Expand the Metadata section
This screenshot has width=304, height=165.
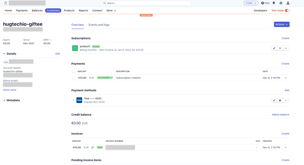point(4,100)
